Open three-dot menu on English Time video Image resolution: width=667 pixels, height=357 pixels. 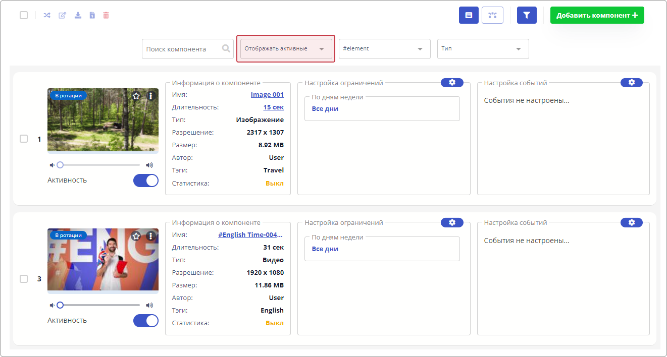[x=150, y=236]
